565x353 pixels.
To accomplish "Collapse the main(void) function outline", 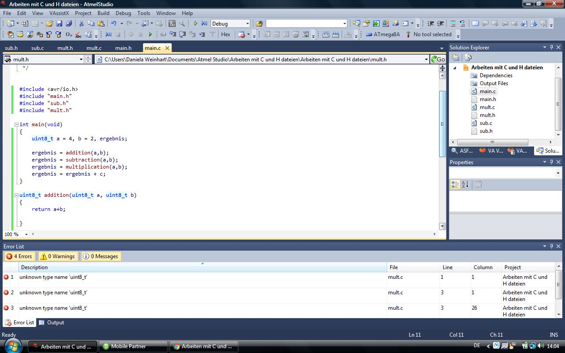I will point(16,124).
